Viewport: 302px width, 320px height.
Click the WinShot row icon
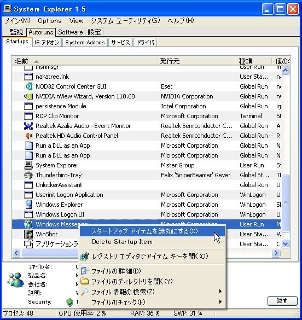[28, 234]
